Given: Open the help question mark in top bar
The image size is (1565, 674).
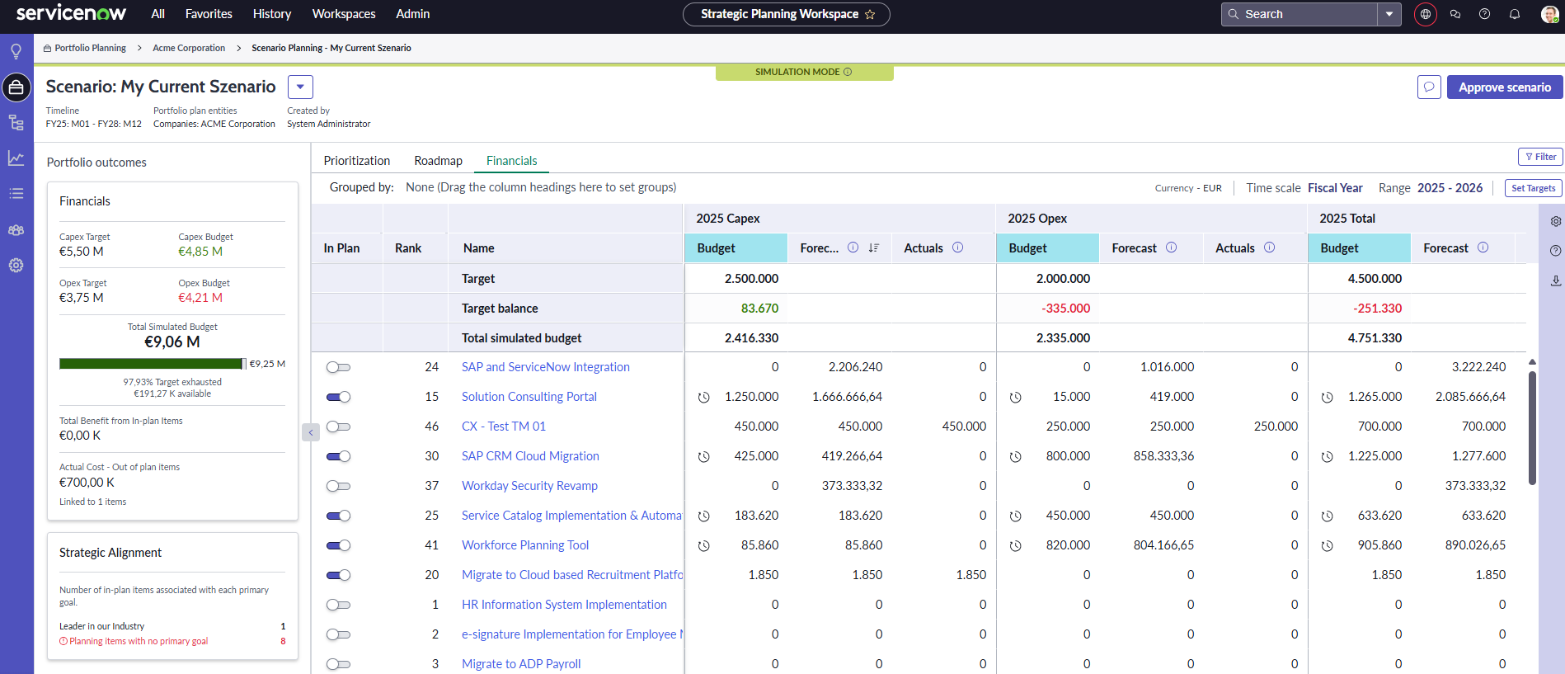Looking at the screenshot, I should 1484,14.
